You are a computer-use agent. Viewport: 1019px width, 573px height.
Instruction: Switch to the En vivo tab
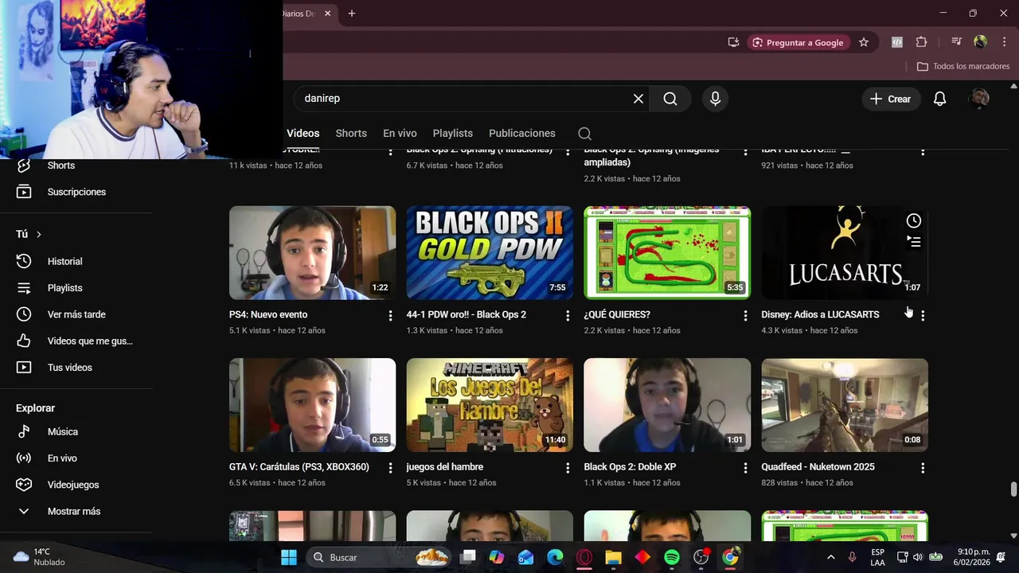pyautogui.click(x=400, y=134)
